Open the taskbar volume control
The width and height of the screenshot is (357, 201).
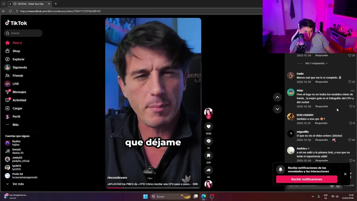(x=337, y=197)
